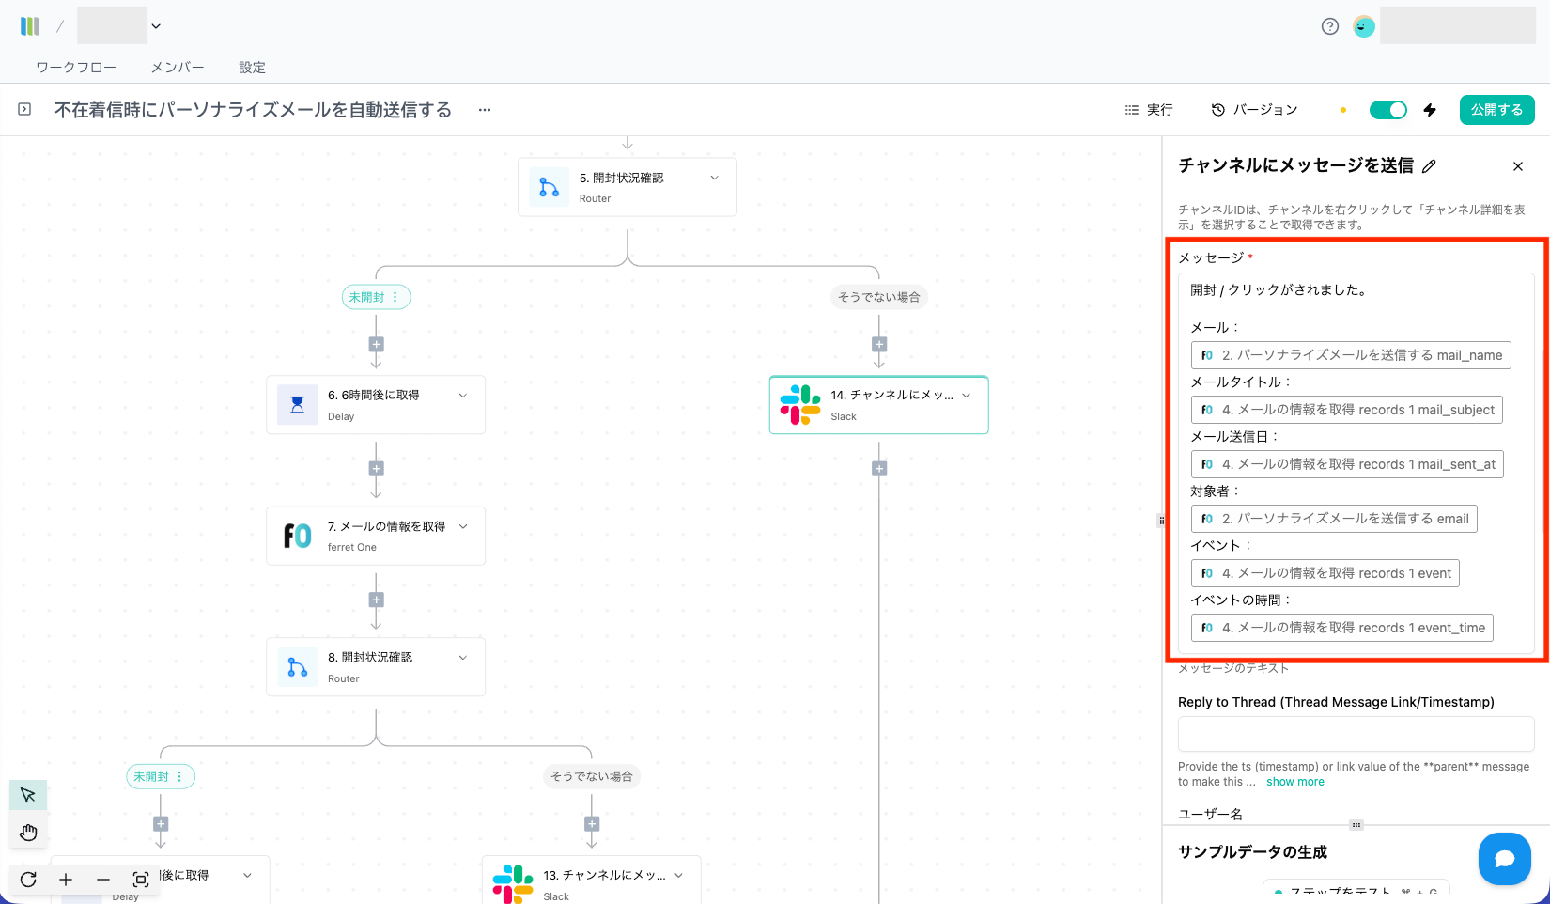This screenshot has height=904, width=1550.
Task: Select the hand pan tool
Action: tap(28, 832)
